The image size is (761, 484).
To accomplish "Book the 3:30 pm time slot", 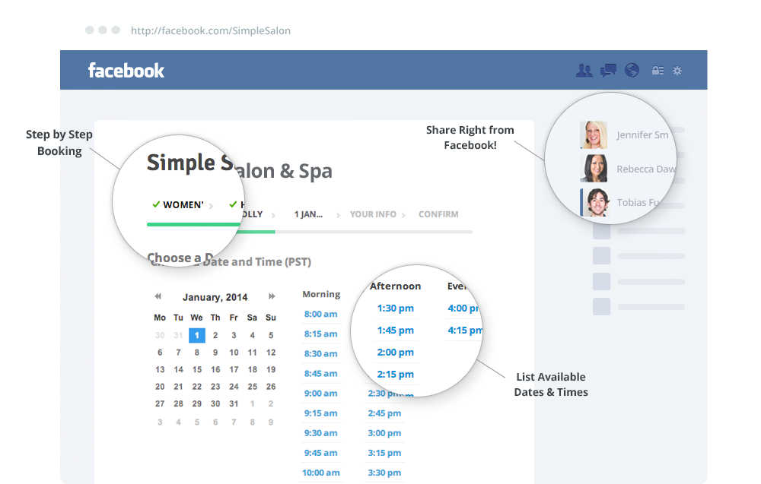I will click(384, 473).
